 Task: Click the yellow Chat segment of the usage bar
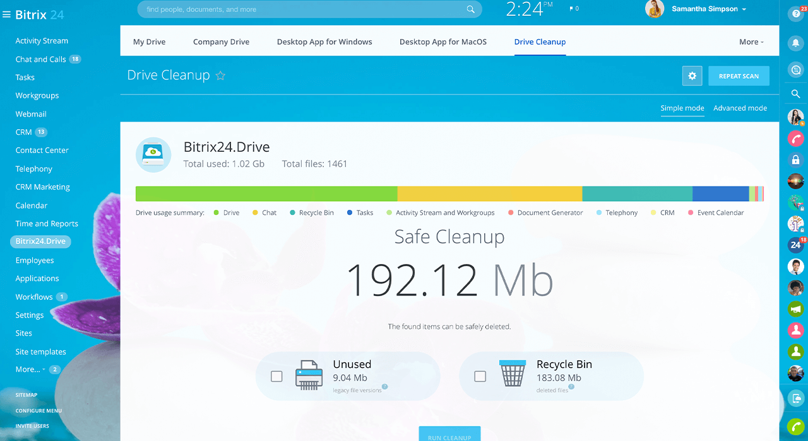[x=490, y=194]
